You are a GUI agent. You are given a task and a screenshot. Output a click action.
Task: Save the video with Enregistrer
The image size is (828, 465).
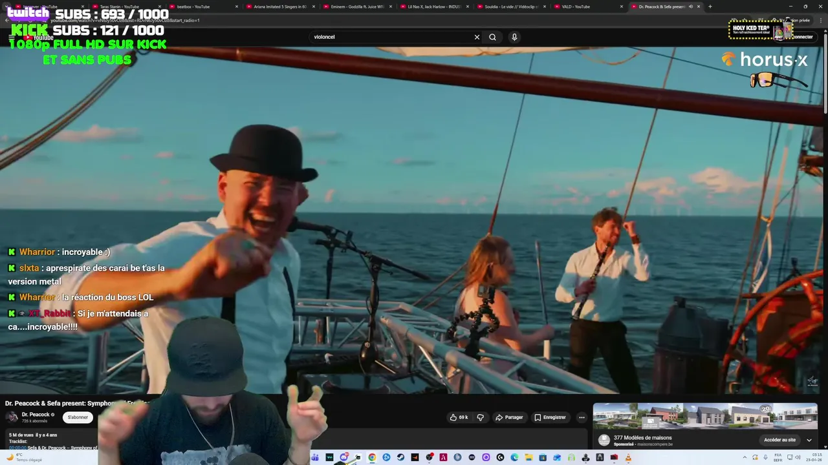(550, 417)
